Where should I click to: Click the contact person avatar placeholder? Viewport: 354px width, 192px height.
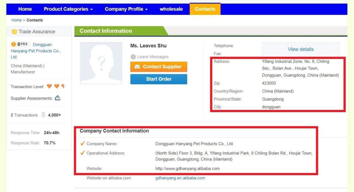(x=101, y=63)
